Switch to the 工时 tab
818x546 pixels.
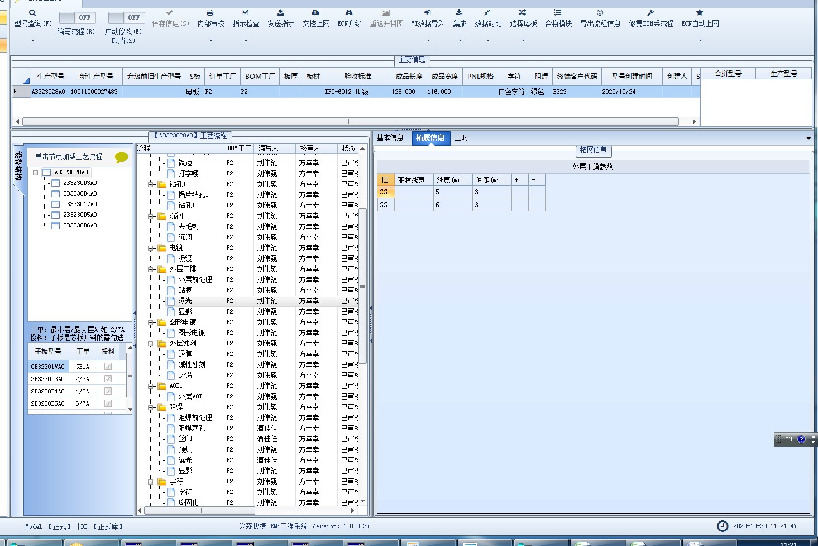click(x=462, y=137)
